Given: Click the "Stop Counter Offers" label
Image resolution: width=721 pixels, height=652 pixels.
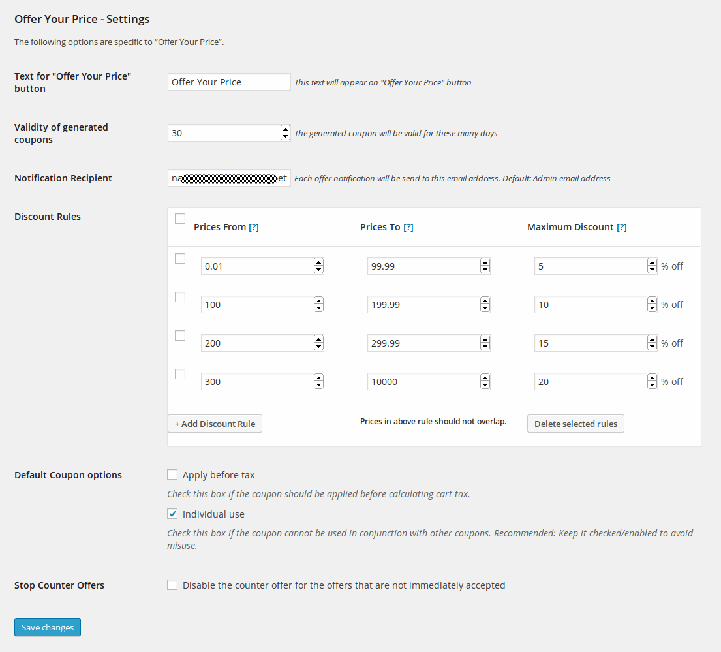Looking at the screenshot, I should tap(59, 585).
